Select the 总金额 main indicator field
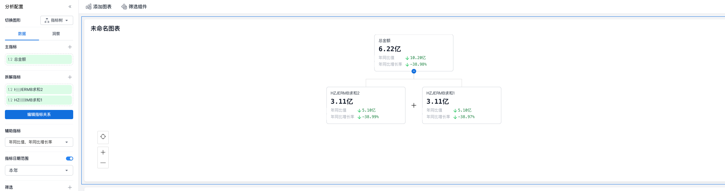Viewport: 725px width, 191px height. (39, 59)
